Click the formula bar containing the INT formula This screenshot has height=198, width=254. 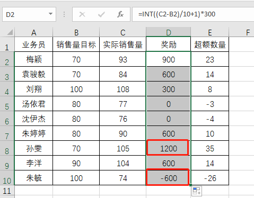tap(193, 14)
